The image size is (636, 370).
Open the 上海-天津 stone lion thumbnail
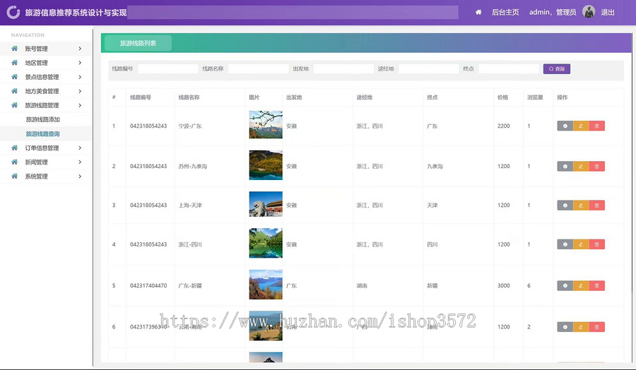266,204
